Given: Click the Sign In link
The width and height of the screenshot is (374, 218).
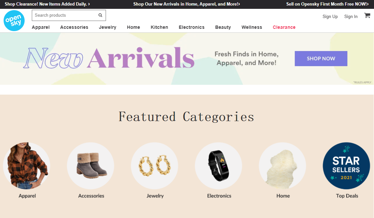Looking at the screenshot, I should coord(351,16).
